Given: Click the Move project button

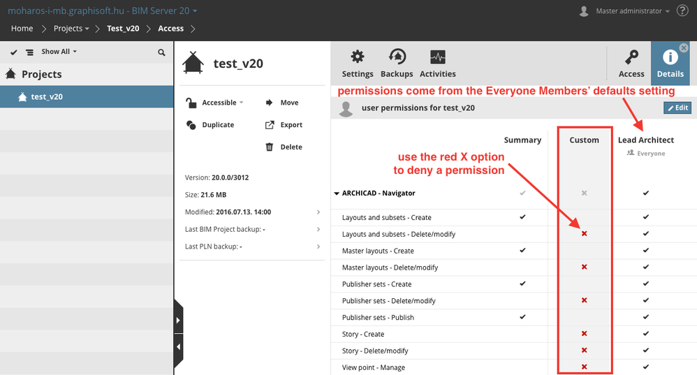Looking at the screenshot, I should click(282, 103).
